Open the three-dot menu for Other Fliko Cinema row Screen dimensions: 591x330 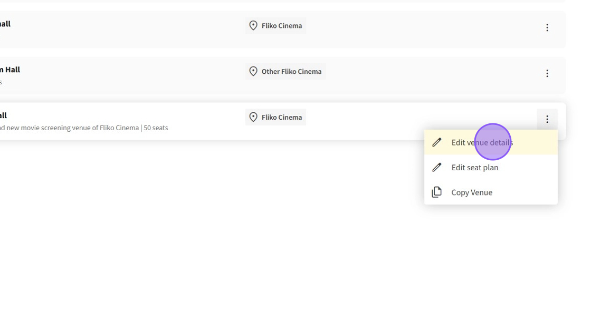(x=547, y=73)
